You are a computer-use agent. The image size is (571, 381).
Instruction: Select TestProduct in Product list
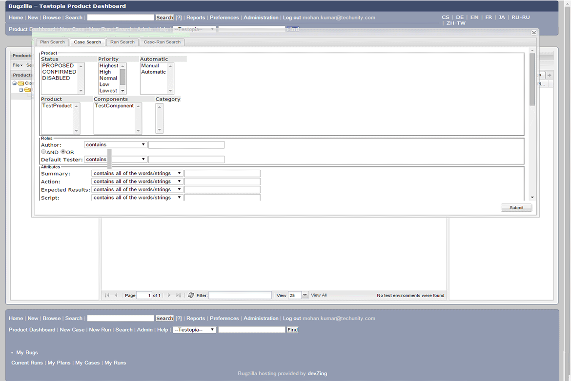pyautogui.click(x=57, y=105)
